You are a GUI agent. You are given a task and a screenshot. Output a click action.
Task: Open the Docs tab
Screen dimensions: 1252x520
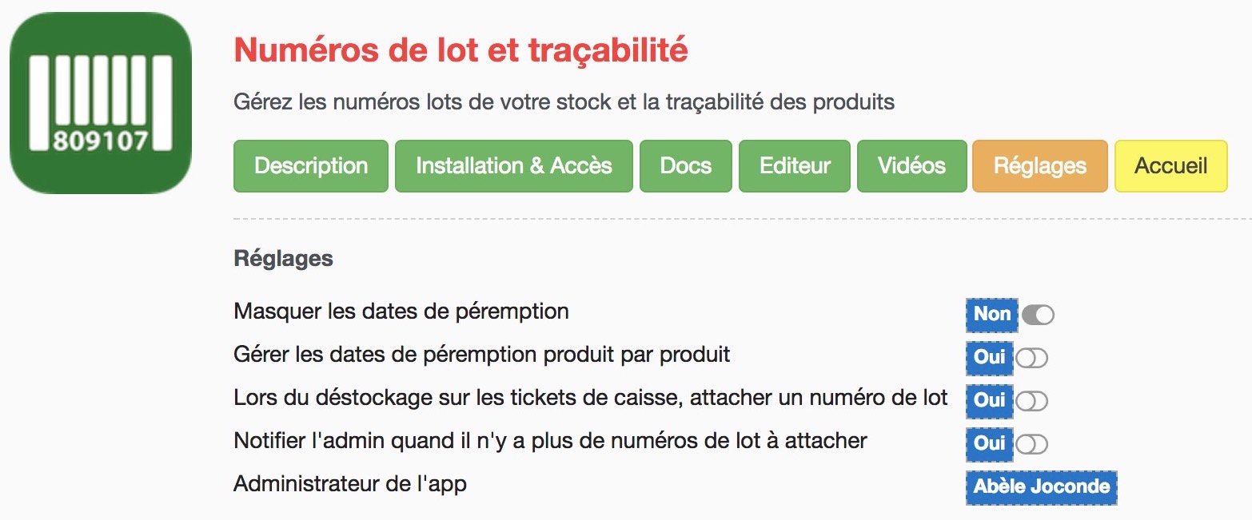coord(686,166)
